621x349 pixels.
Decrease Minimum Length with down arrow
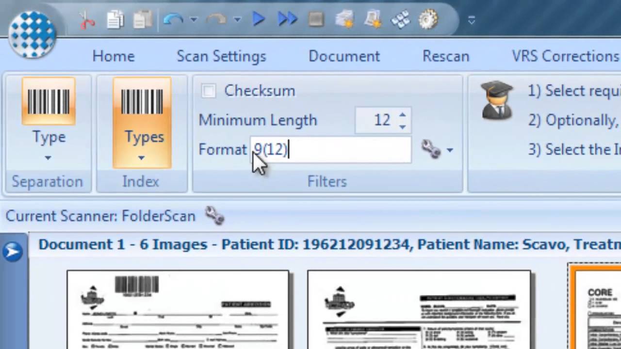click(402, 127)
